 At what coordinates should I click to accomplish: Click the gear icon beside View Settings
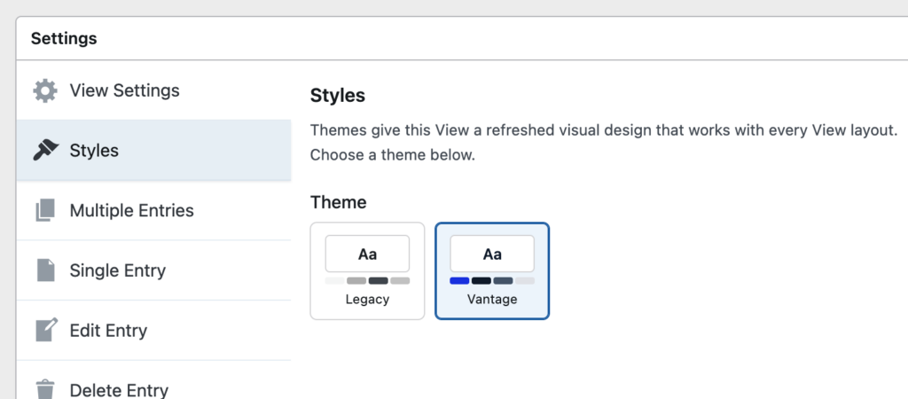click(45, 91)
